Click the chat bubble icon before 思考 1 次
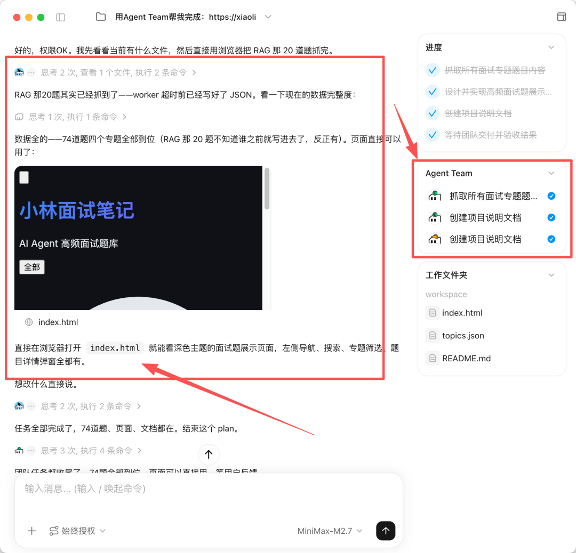 coord(19,117)
